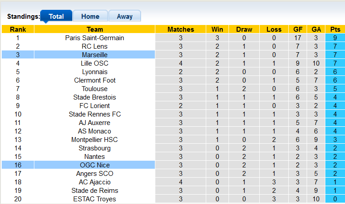Select the Away standings tab
Screen dimensions: 345x204
pyautogui.click(x=125, y=17)
